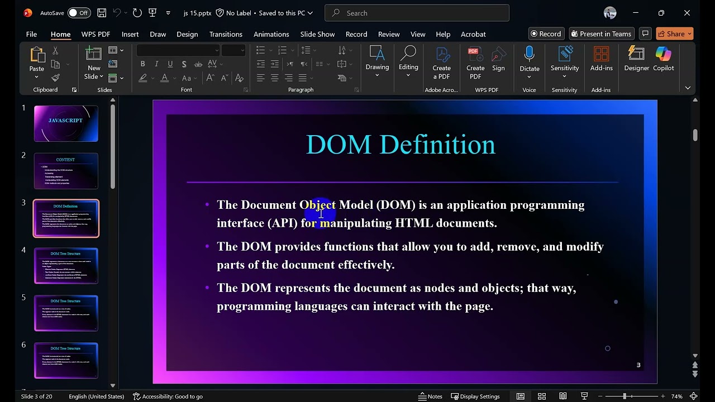Click the Share button
715x402 pixels.
pos(675,33)
